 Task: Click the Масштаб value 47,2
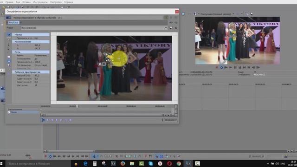[37, 75]
